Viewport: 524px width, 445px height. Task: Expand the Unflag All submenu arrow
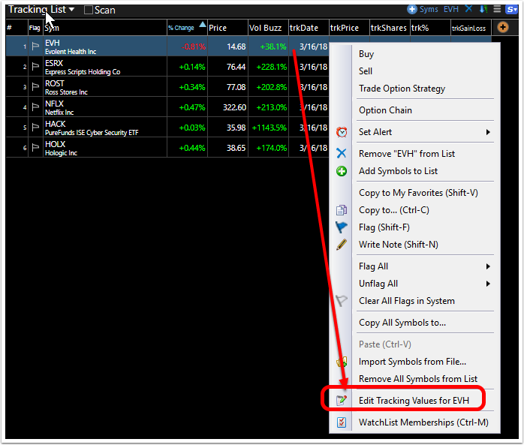pos(488,284)
